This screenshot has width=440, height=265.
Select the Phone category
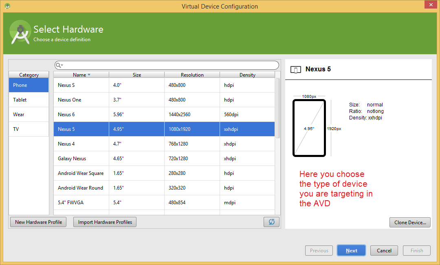[29, 85]
